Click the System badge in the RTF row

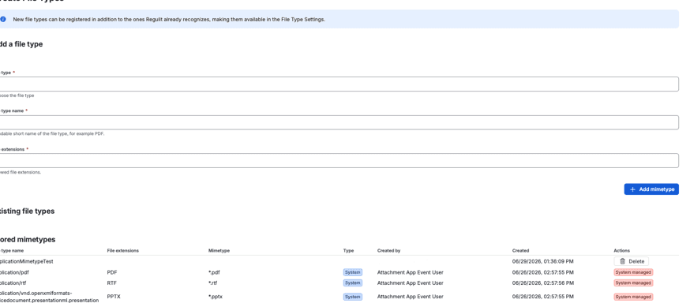(352, 282)
